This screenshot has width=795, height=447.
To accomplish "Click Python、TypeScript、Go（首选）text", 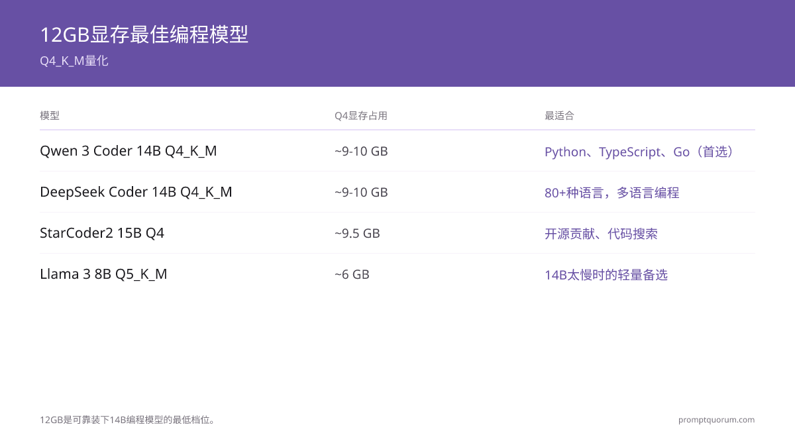I will (x=641, y=152).
